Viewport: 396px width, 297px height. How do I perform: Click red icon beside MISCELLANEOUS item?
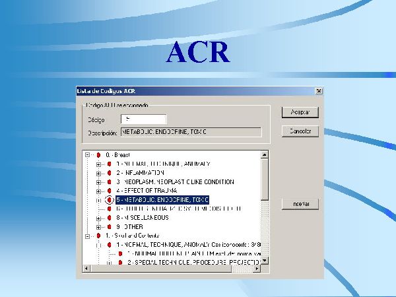[x=110, y=217]
